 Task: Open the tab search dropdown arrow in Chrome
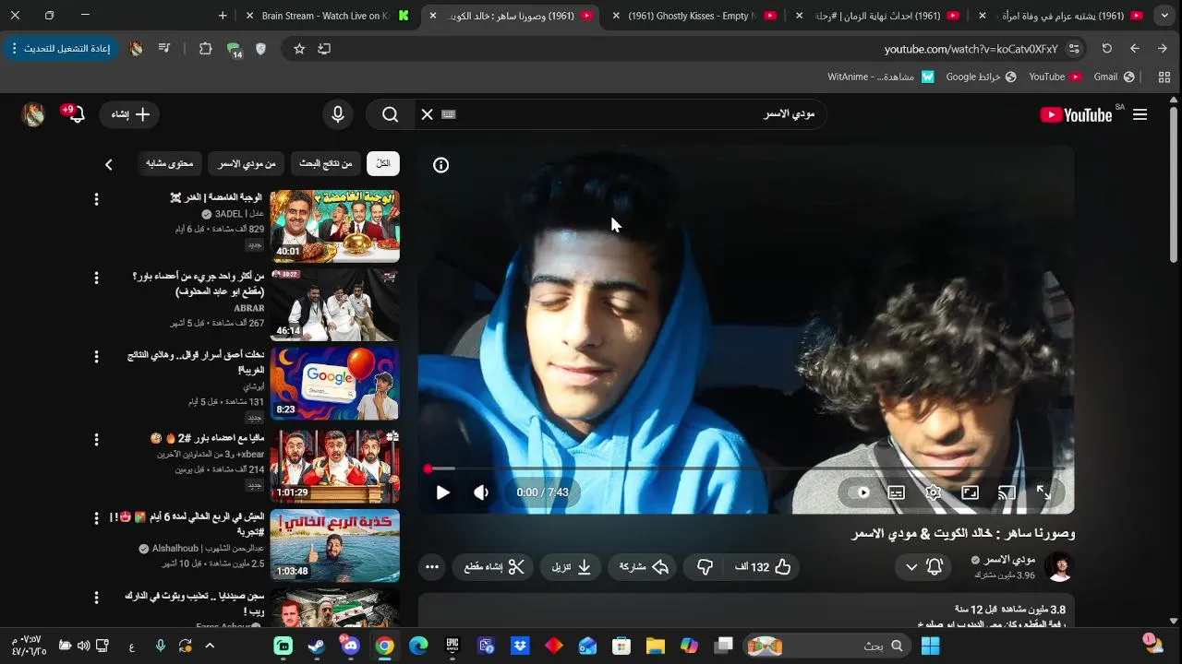[x=1165, y=16]
